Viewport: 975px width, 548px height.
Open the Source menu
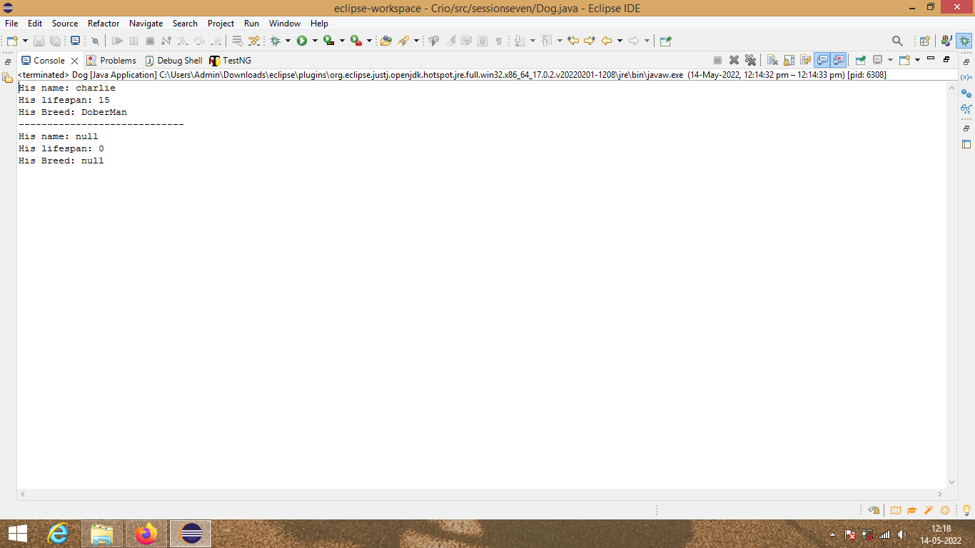[x=65, y=24]
